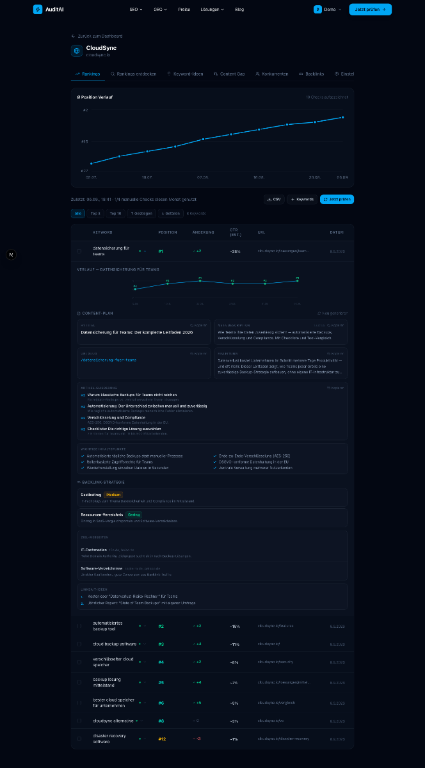The image size is (425, 768).
Task: Switch to the Content Gap tab
Action: pyautogui.click(x=229, y=74)
